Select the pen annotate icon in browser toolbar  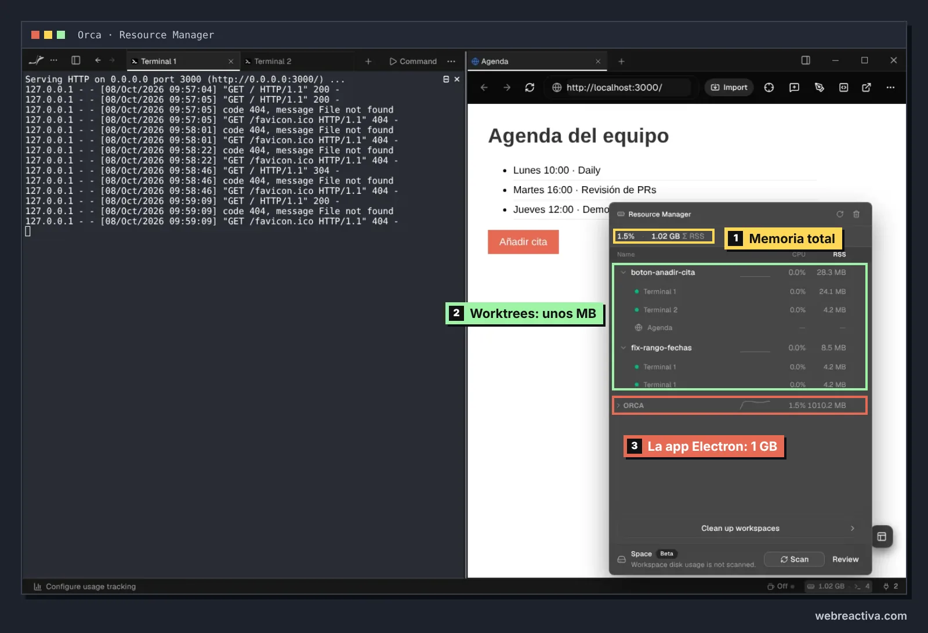coord(820,88)
